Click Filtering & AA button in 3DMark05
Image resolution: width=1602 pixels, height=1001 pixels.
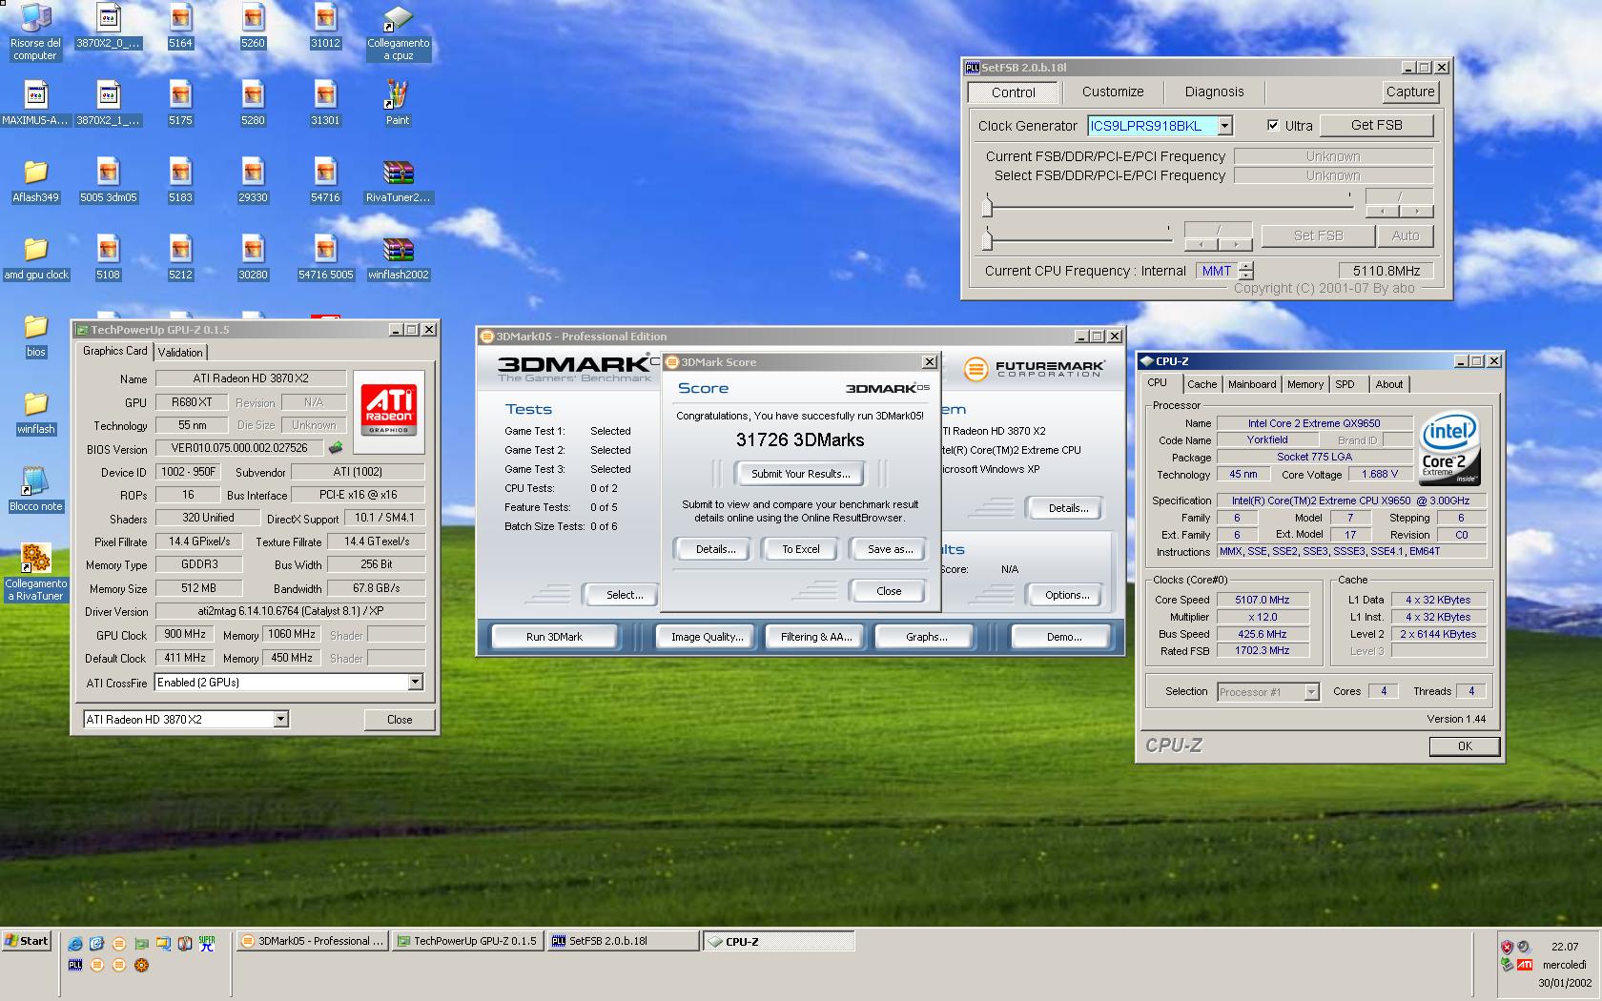click(x=816, y=637)
